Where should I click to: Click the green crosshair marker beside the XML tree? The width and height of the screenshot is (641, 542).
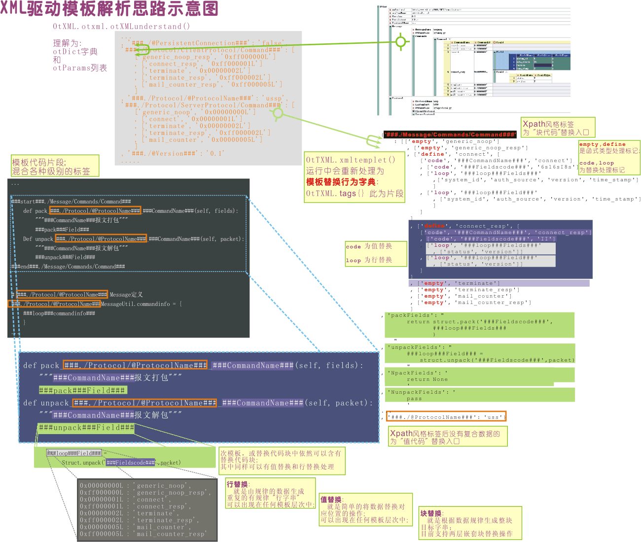pos(401,42)
